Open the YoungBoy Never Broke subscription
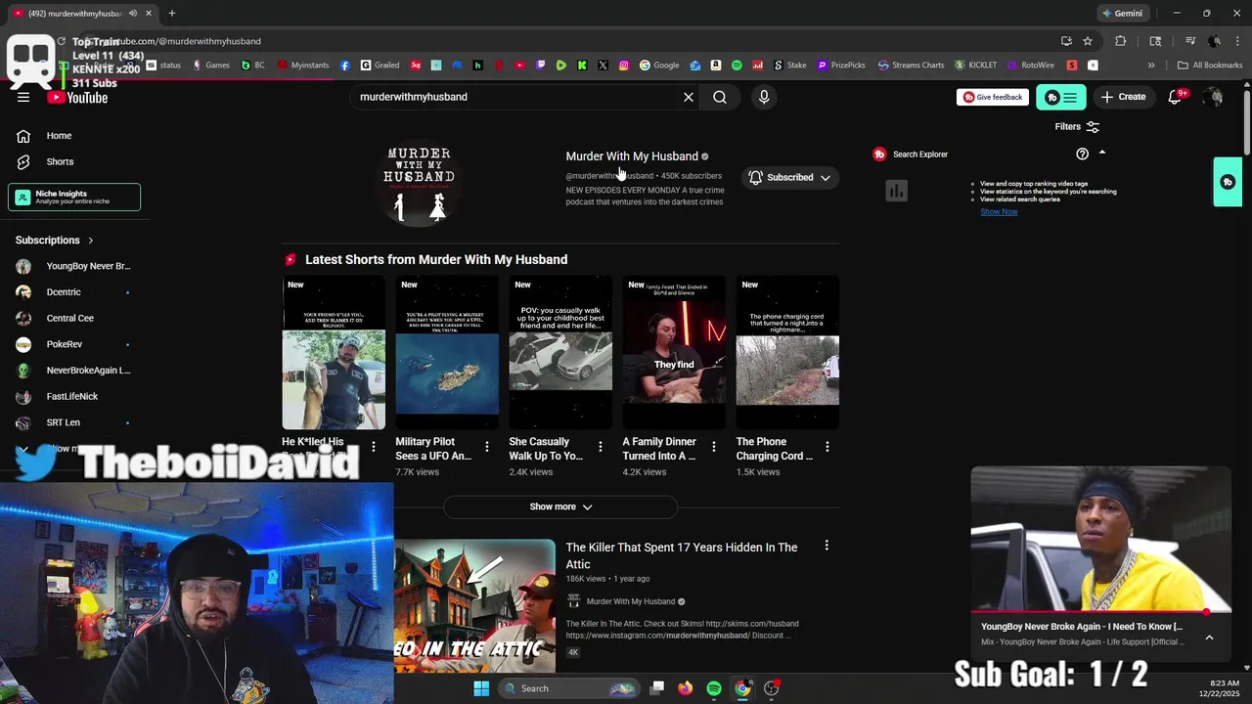 [x=74, y=266]
